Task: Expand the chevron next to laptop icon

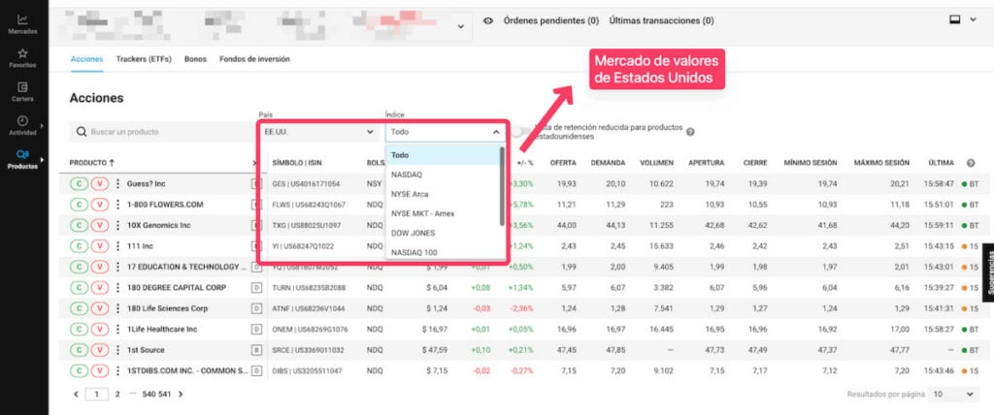Action: coord(973,19)
